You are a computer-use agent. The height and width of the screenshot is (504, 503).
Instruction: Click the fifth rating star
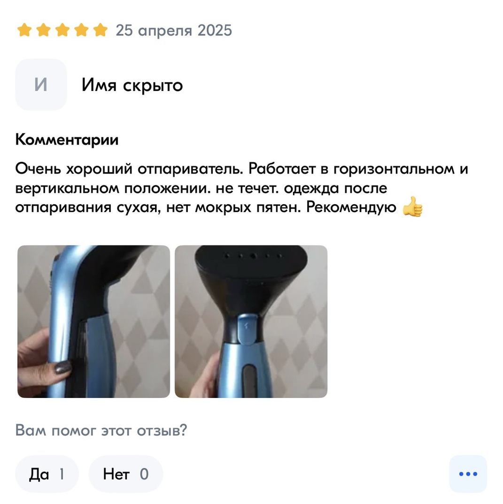[101, 30]
